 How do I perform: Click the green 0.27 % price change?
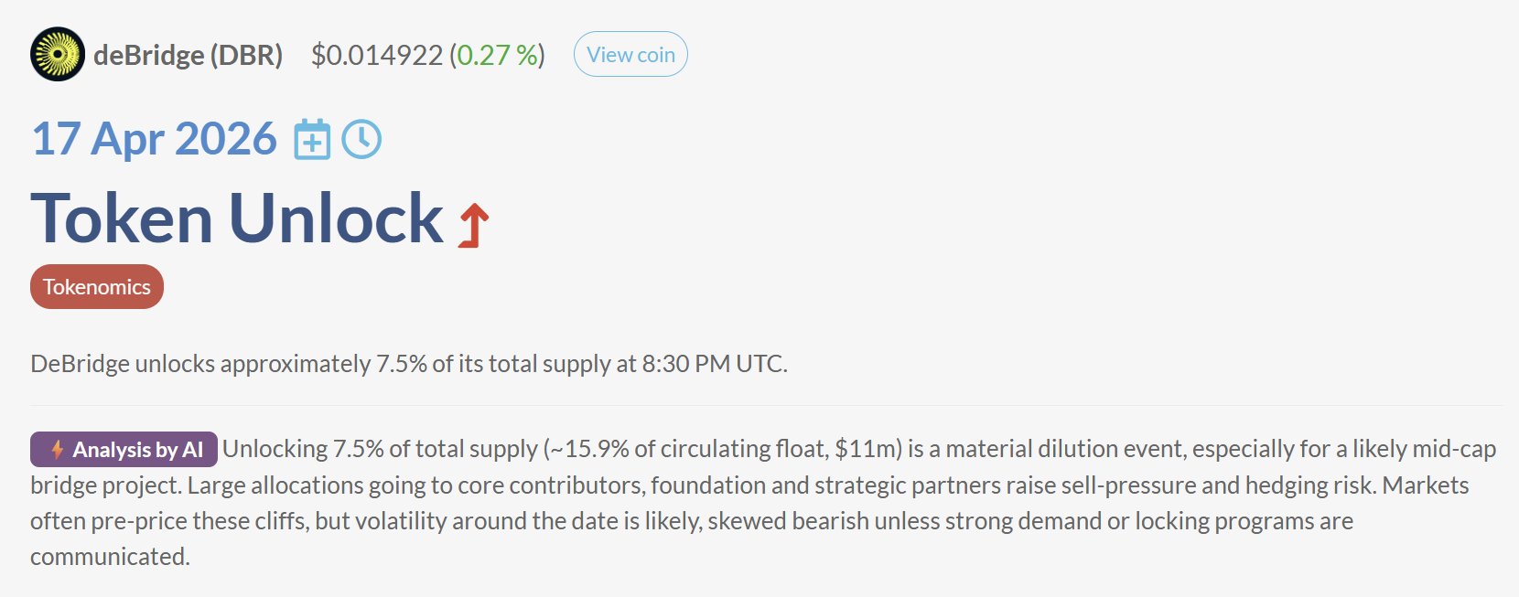[497, 55]
